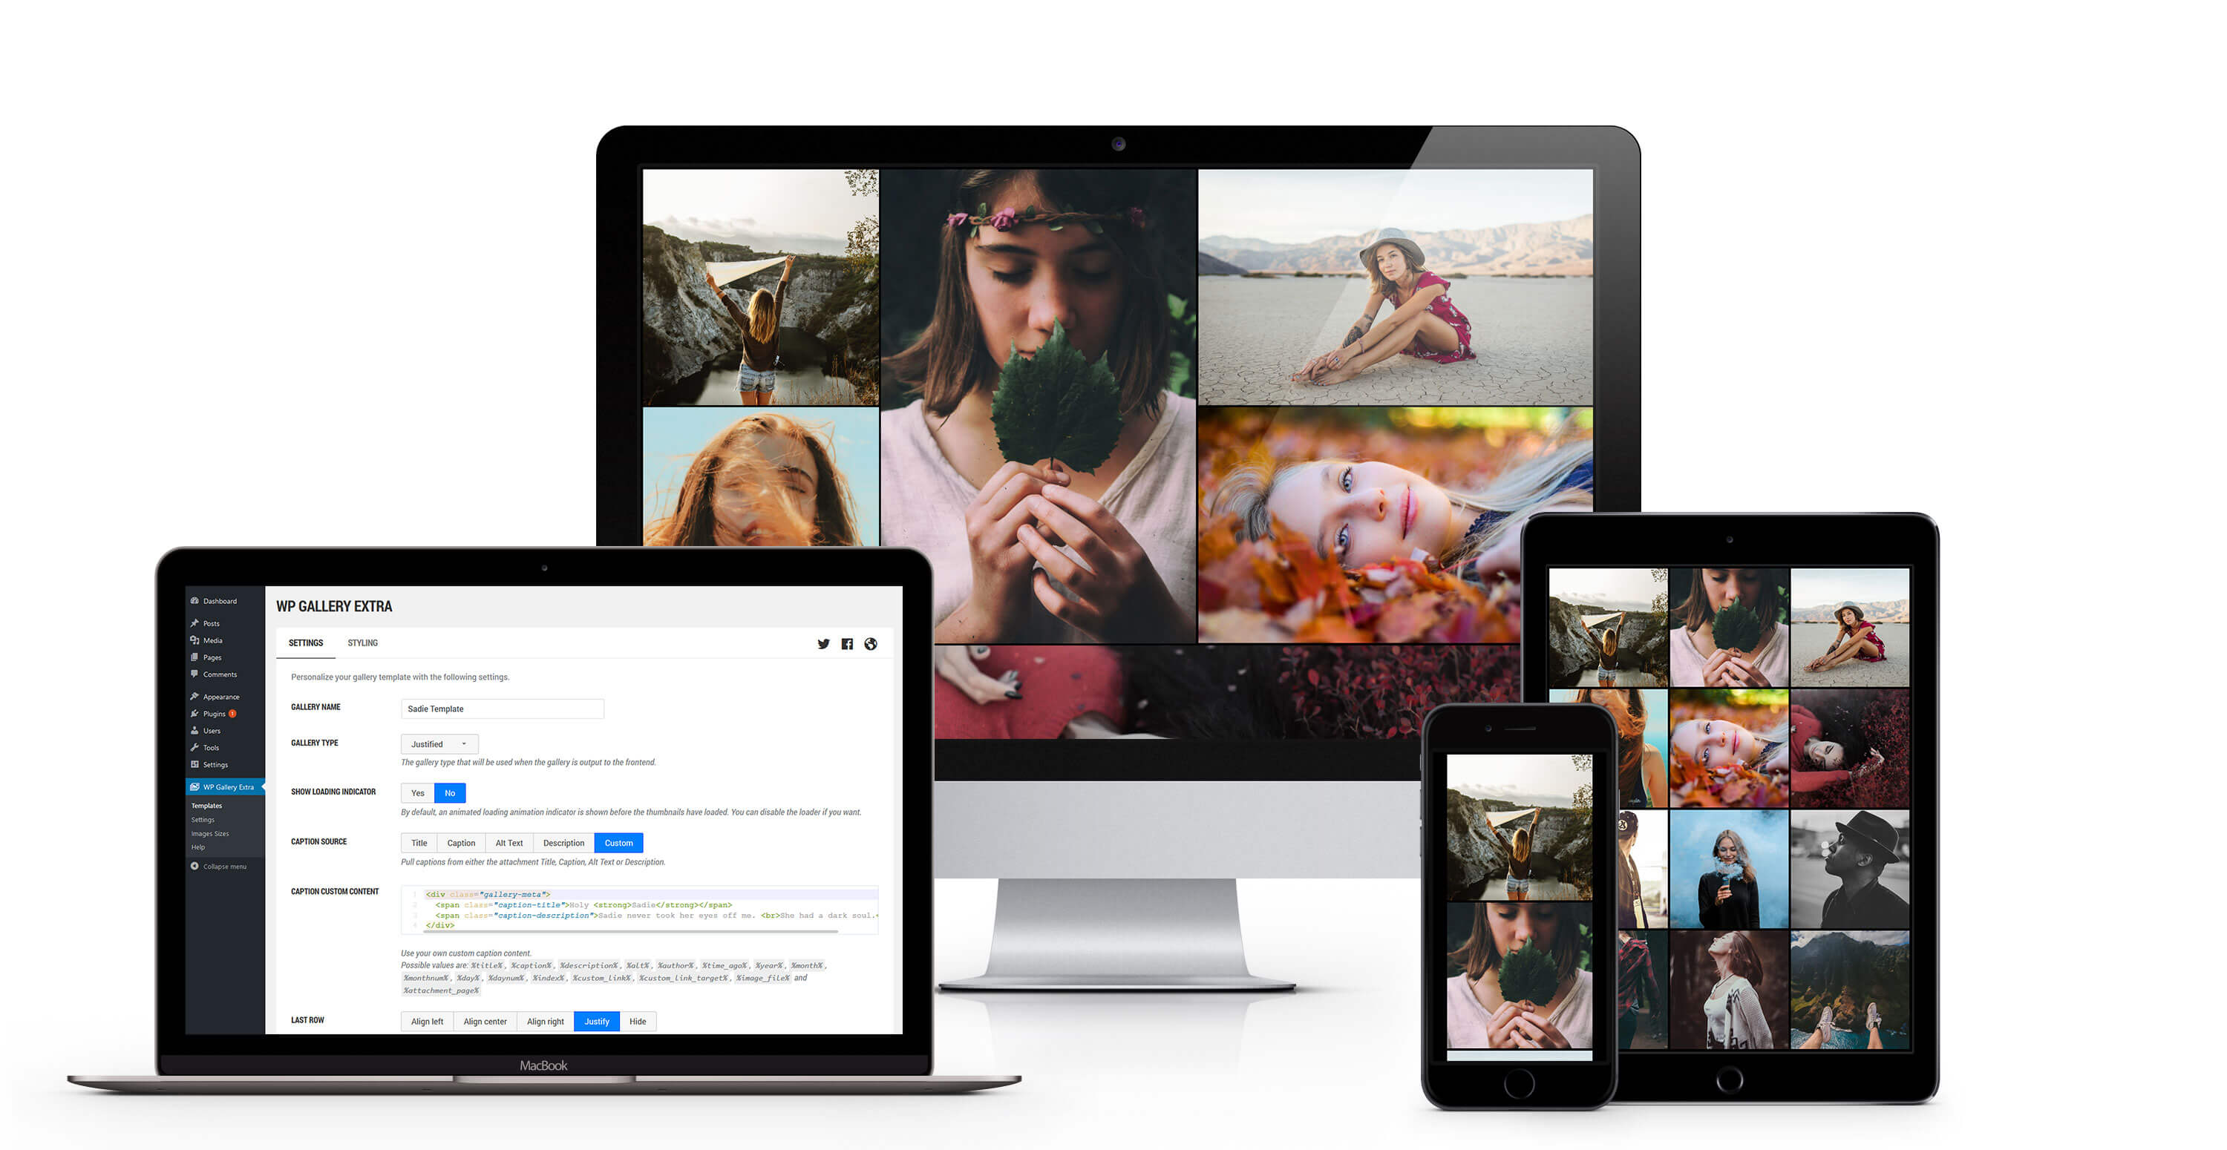The image size is (2227, 1150).
Task: Click the Dashboard menu icon
Action: (195, 600)
